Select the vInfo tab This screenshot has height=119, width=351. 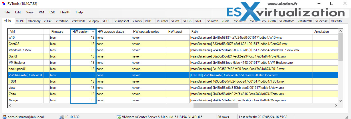click(x=8, y=20)
